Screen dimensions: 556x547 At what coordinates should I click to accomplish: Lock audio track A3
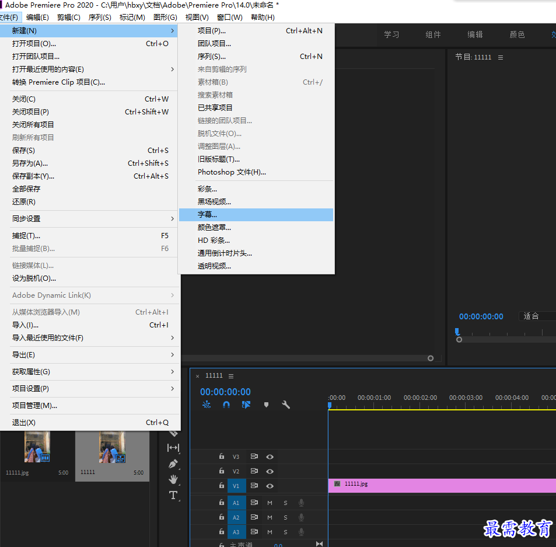(222, 531)
